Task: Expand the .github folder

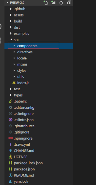Action: [x=11, y=9]
